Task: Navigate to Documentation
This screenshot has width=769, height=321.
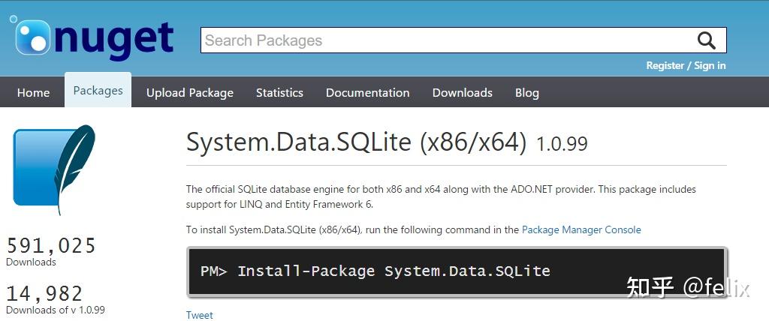Action: coord(367,93)
